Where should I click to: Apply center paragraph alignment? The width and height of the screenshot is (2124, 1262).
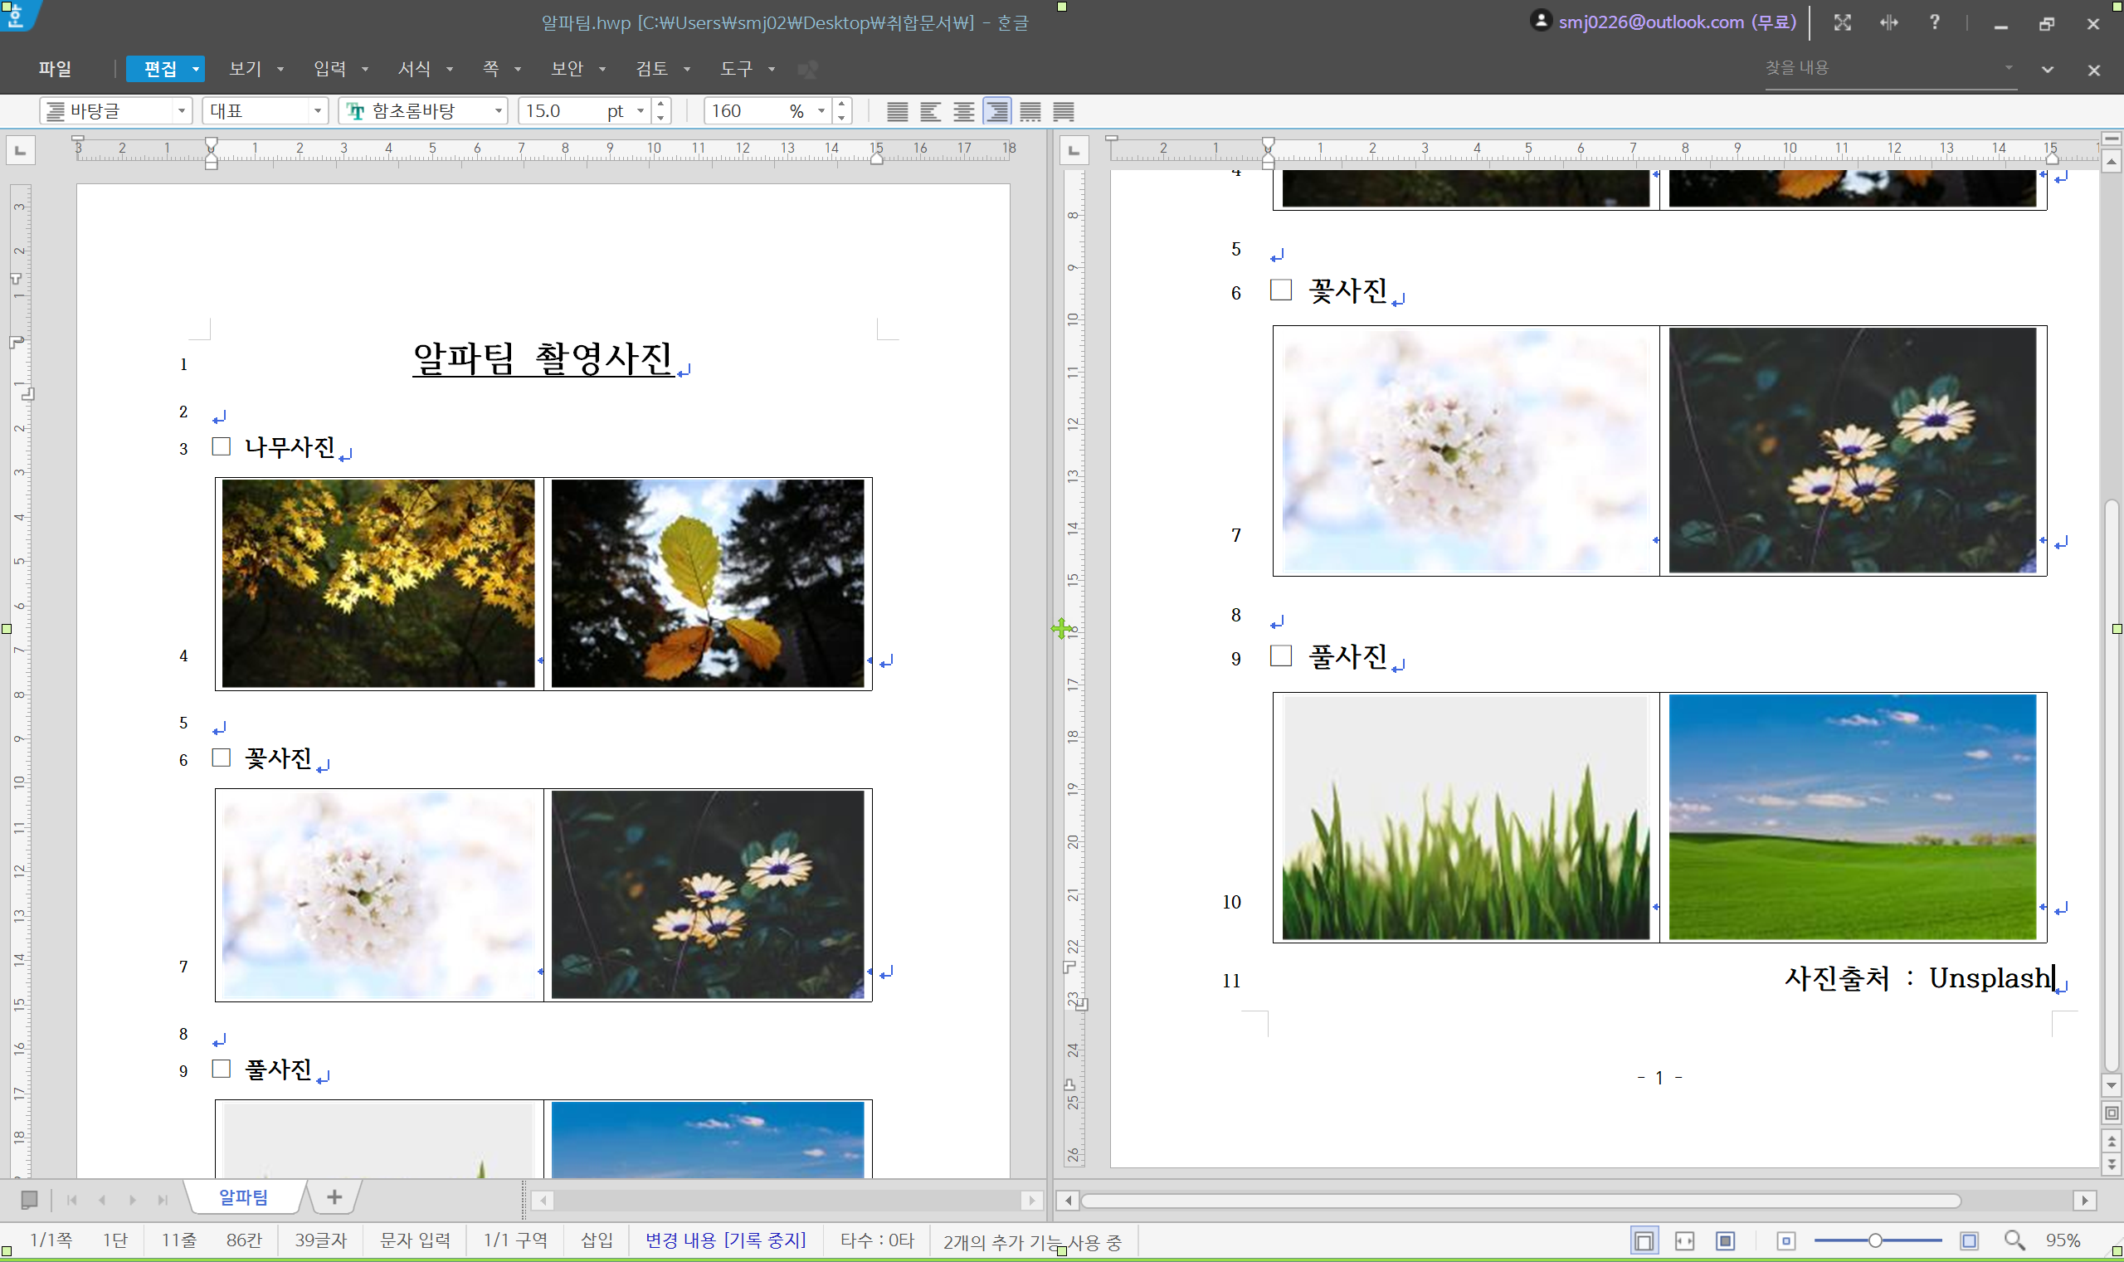click(963, 111)
